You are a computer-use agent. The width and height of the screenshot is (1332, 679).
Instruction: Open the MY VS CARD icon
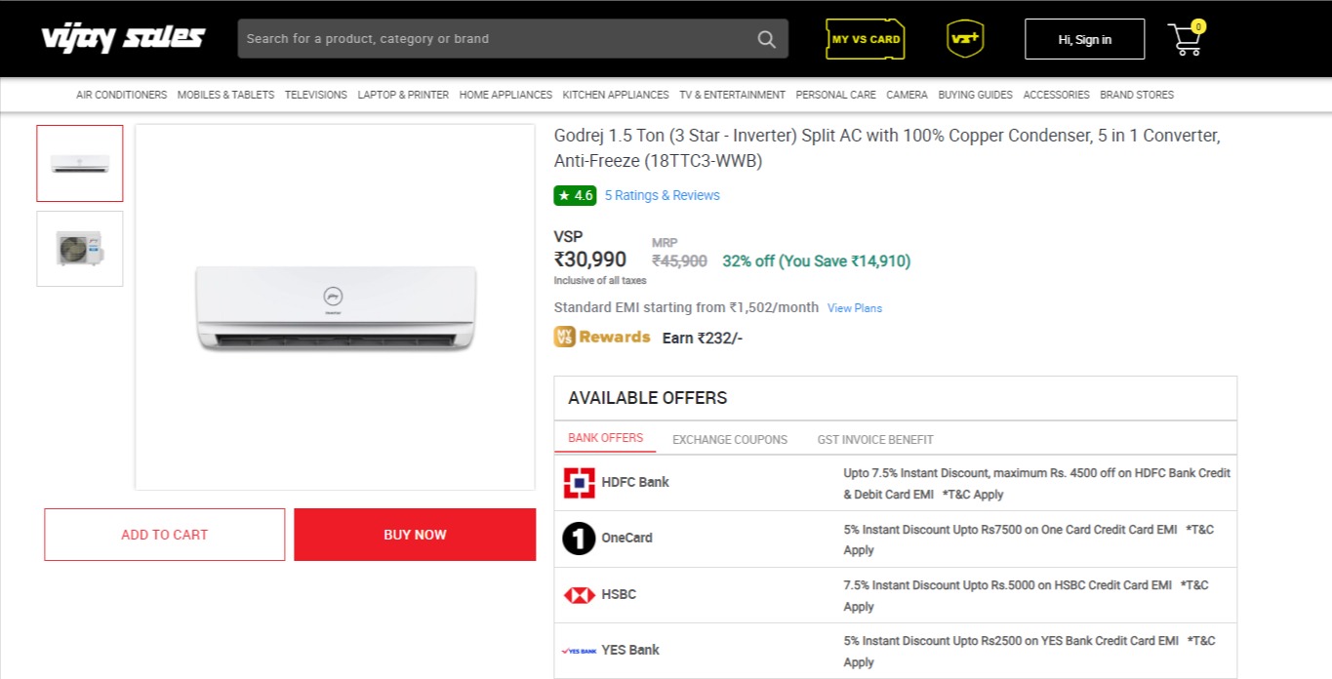(x=866, y=39)
